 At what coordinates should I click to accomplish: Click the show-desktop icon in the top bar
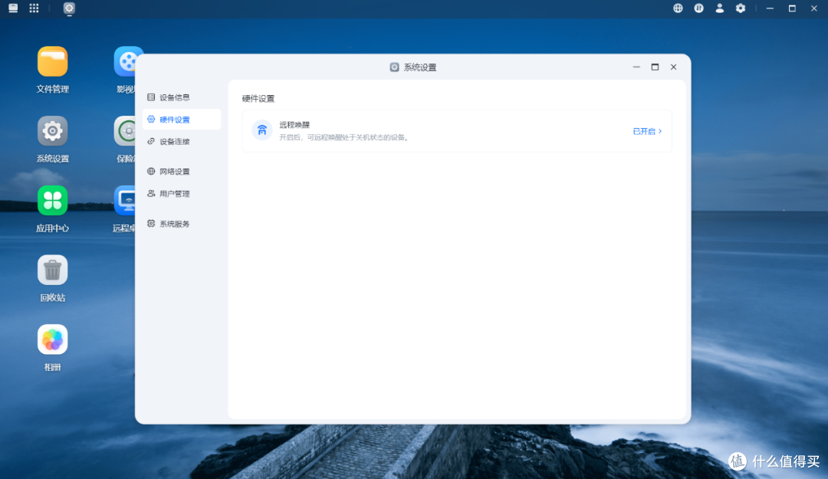point(13,8)
